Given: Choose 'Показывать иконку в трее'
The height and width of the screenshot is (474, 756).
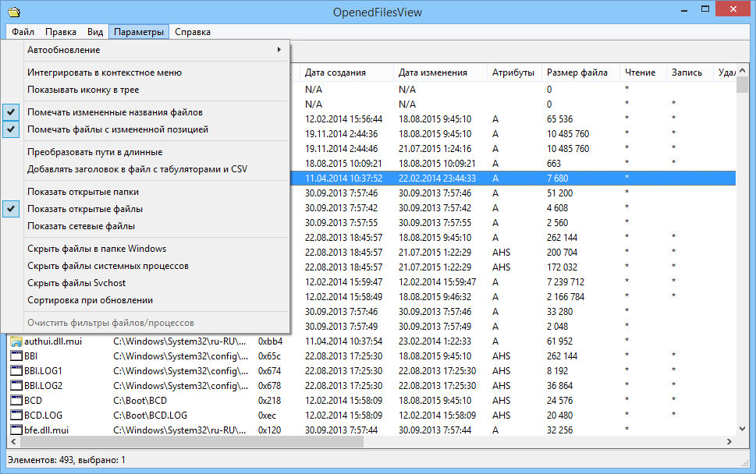Looking at the screenshot, I should [144, 90].
